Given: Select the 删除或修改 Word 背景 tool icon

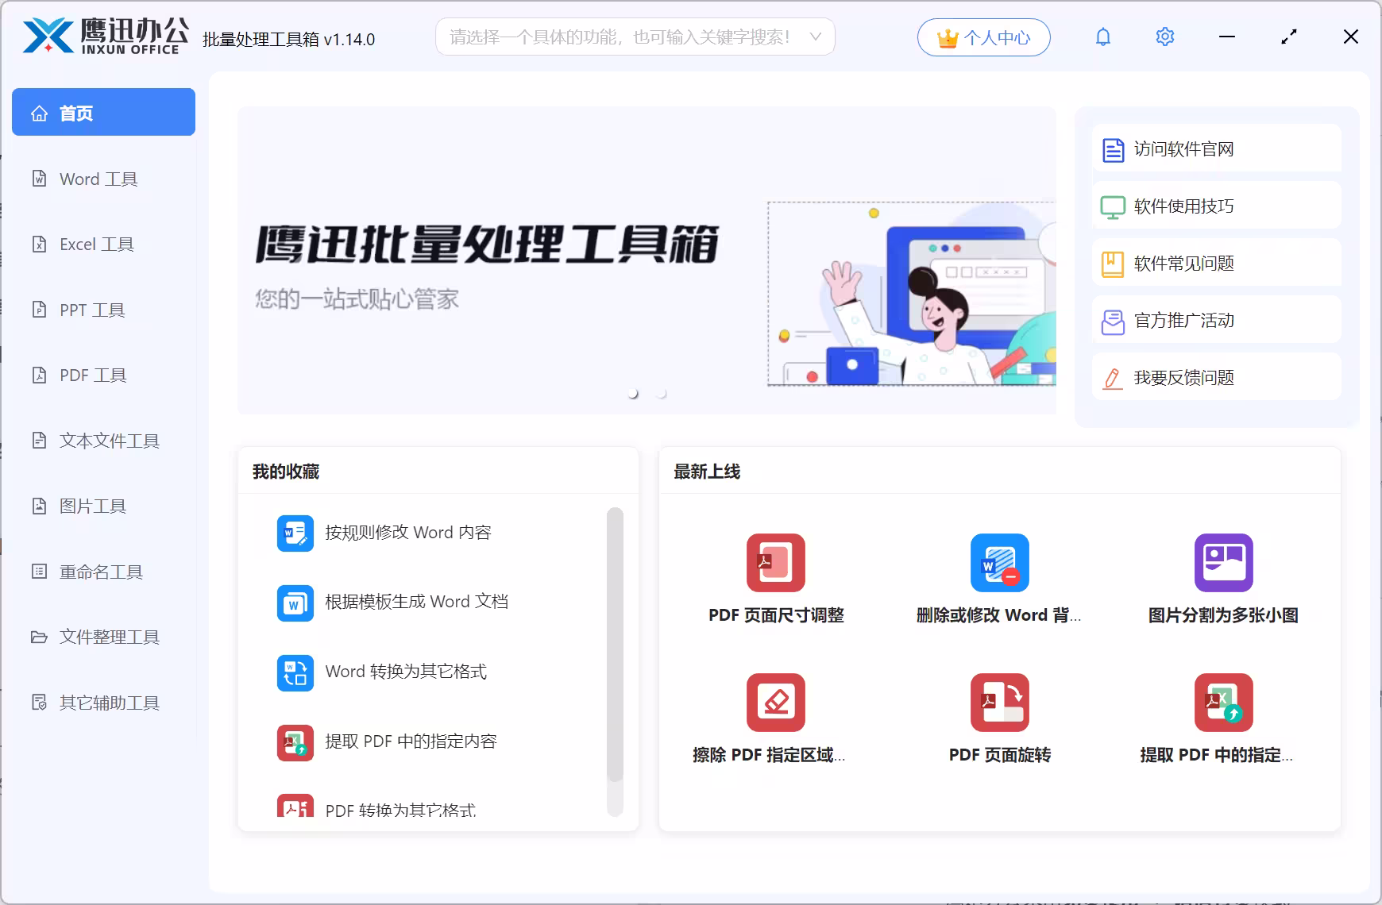Looking at the screenshot, I should point(999,563).
